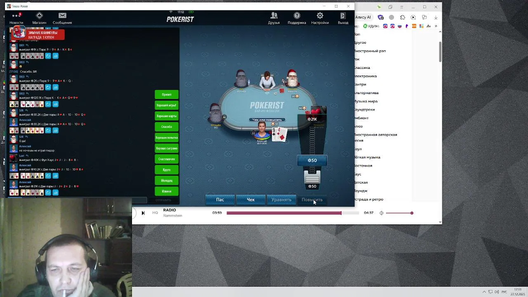Click the globe icon in browser toolbar
528x297 pixels.
(391, 17)
